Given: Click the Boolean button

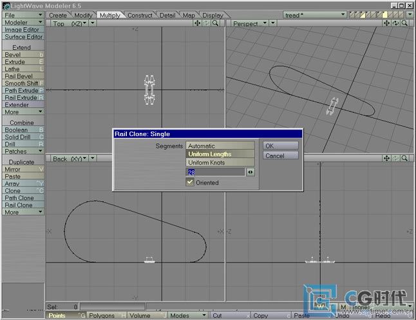Looking at the screenshot, I should click(x=23, y=130).
